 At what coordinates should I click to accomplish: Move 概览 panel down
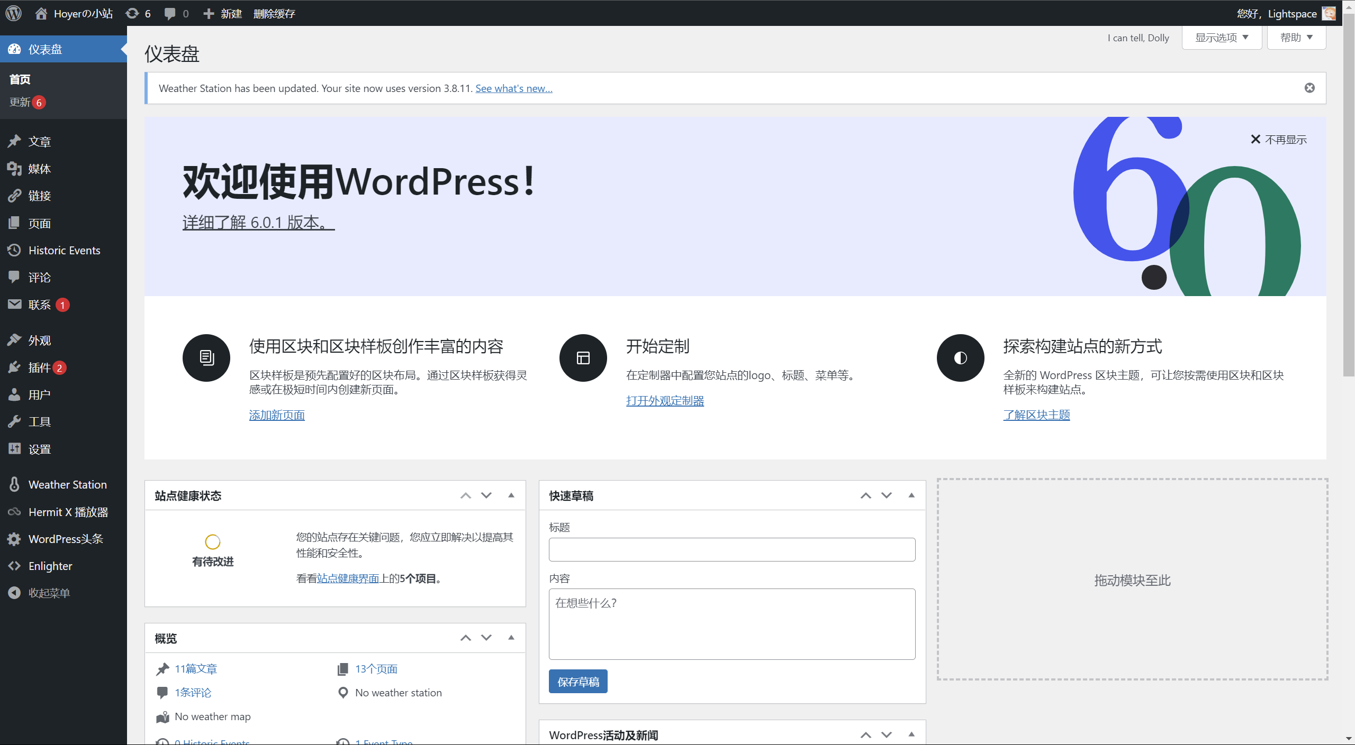[486, 638]
